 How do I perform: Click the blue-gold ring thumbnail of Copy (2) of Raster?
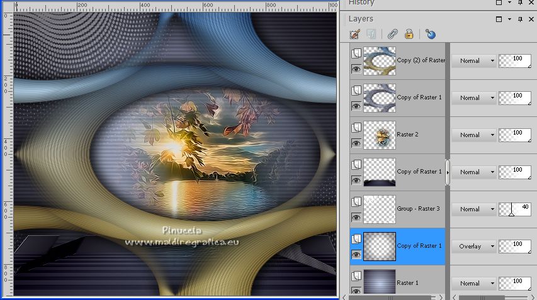pyautogui.click(x=380, y=61)
